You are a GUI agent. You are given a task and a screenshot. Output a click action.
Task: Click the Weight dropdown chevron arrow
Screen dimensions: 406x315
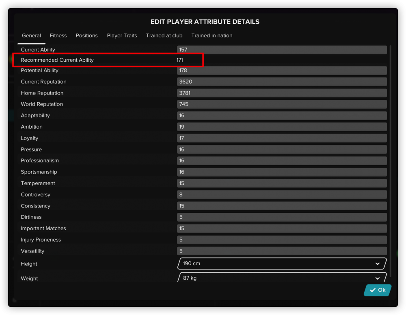pos(378,278)
